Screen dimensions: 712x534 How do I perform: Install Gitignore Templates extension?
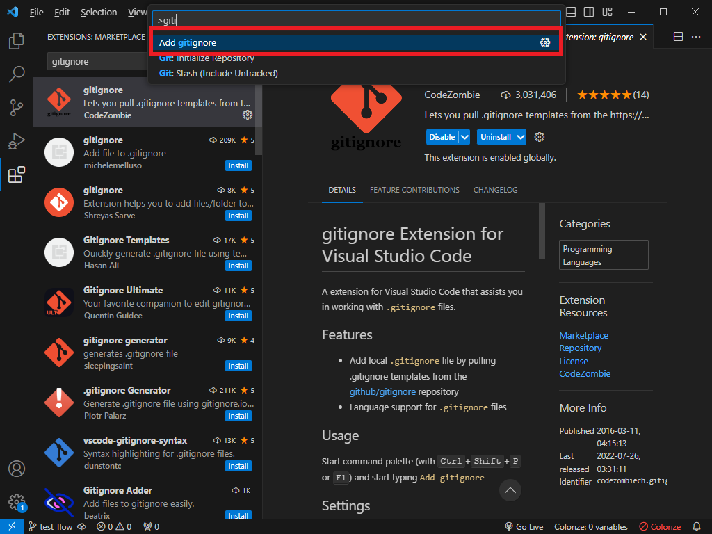click(x=238, y=266)
